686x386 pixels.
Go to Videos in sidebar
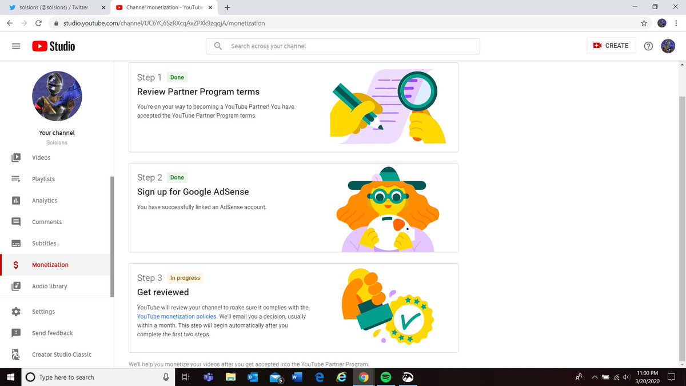(x=41, y=158)
